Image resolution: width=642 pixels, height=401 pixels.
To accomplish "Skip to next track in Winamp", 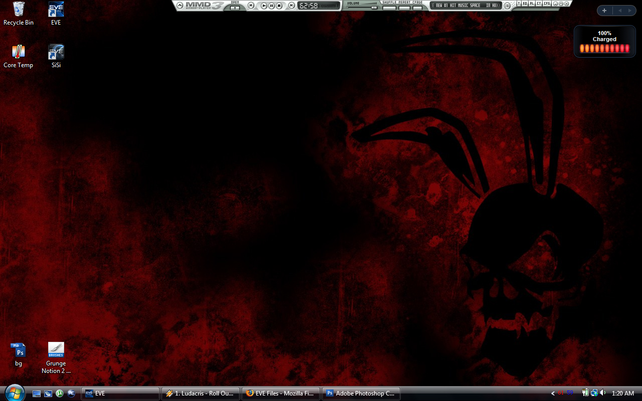I will pos(291,6).
